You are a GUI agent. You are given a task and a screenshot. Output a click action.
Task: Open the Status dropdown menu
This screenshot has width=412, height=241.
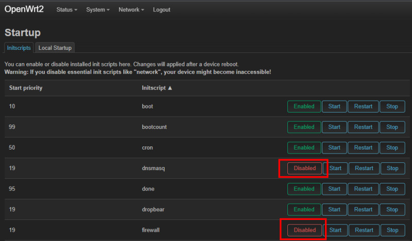pyautogui.click(x=67, y=10)
